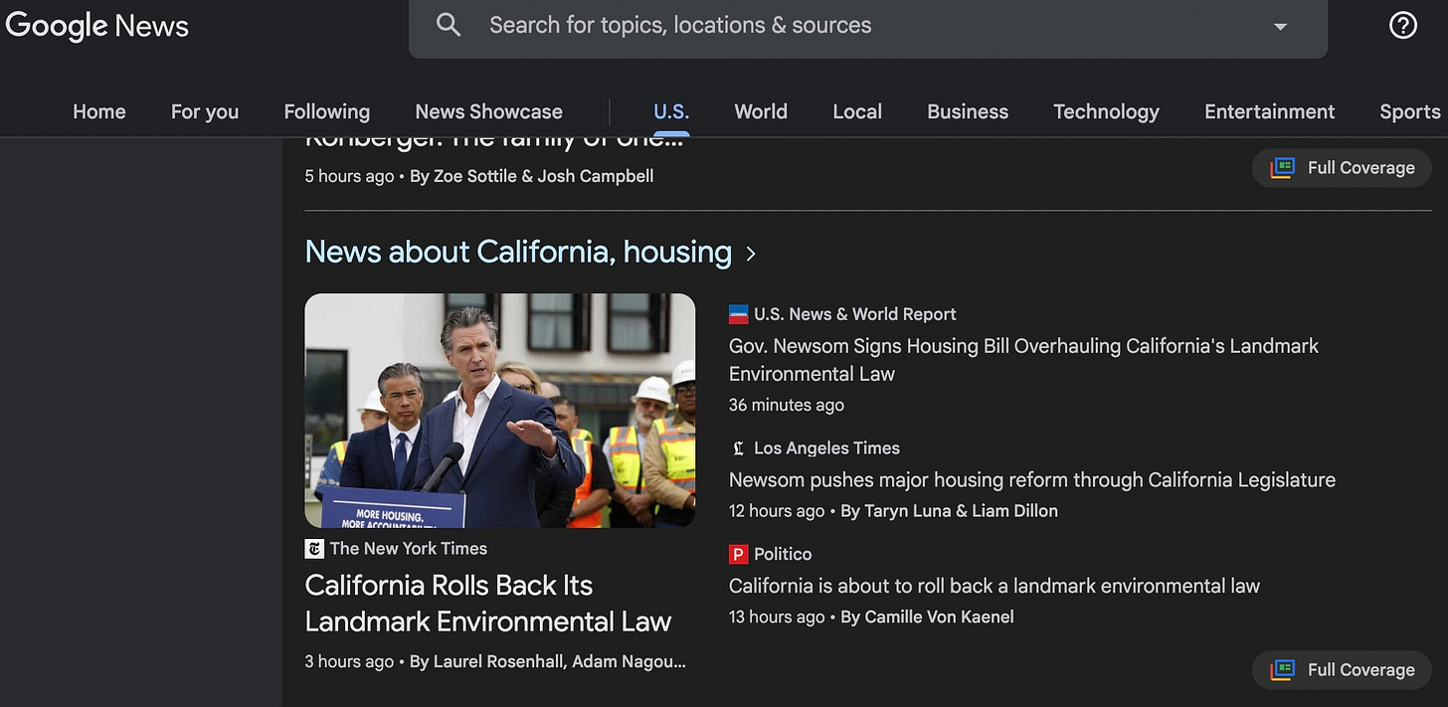Click The New York Times source name
Screen dimensions: 1448x707
409,548
